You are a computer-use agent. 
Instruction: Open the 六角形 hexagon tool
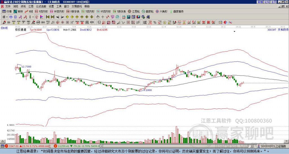click(x=162, y=11)
